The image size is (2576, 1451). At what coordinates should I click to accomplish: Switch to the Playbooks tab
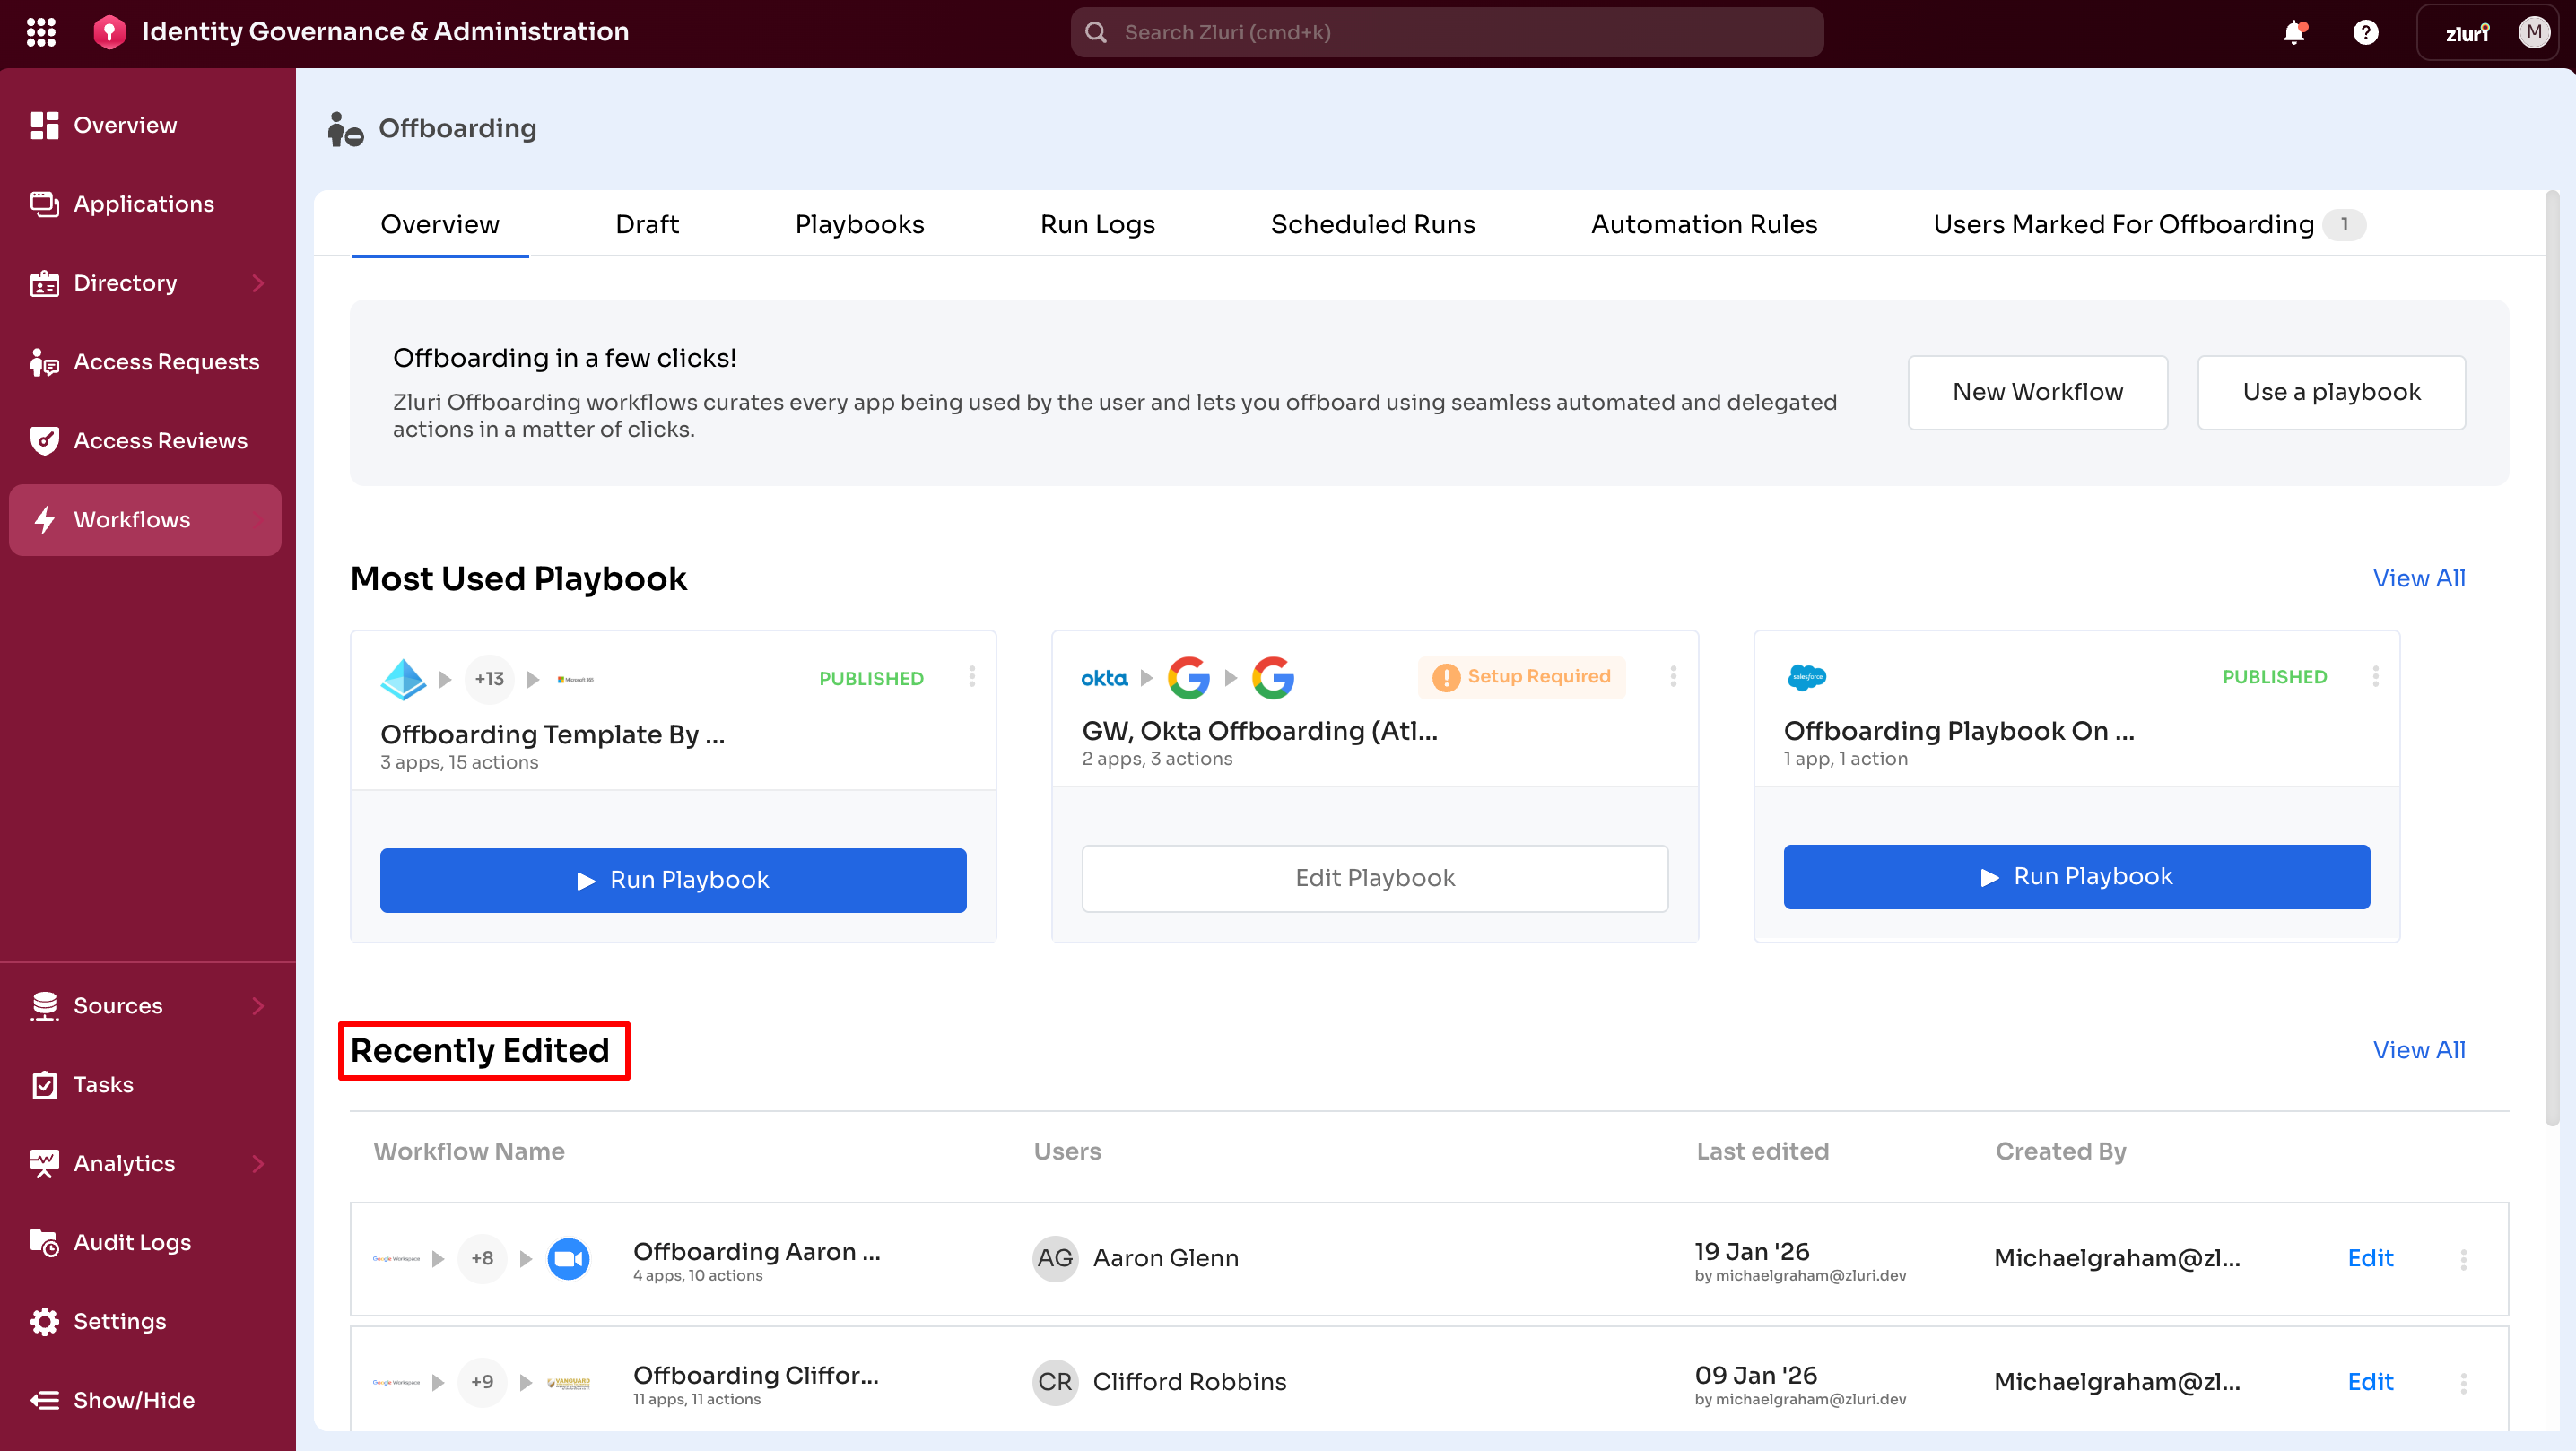859,224
